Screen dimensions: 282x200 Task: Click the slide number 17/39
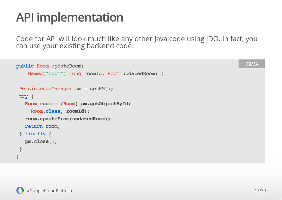point(260,191)
